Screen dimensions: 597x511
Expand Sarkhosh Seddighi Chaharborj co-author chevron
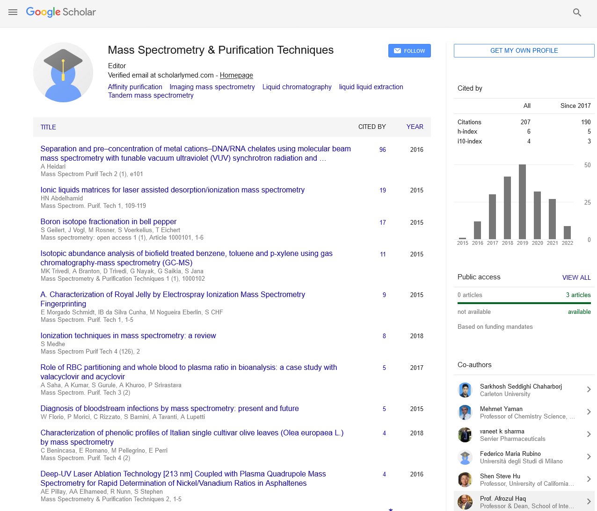(589, 390)
